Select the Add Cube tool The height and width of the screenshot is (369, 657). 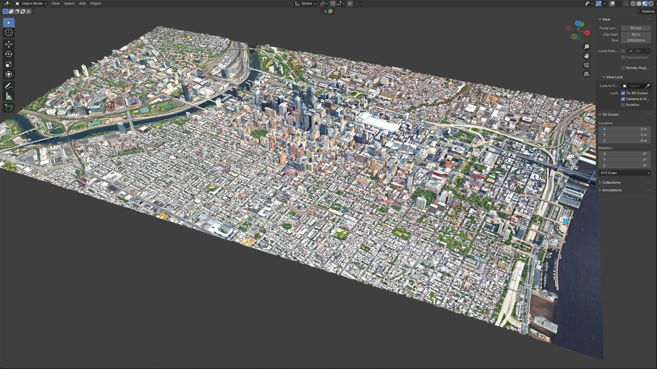[x=9, y=108]
